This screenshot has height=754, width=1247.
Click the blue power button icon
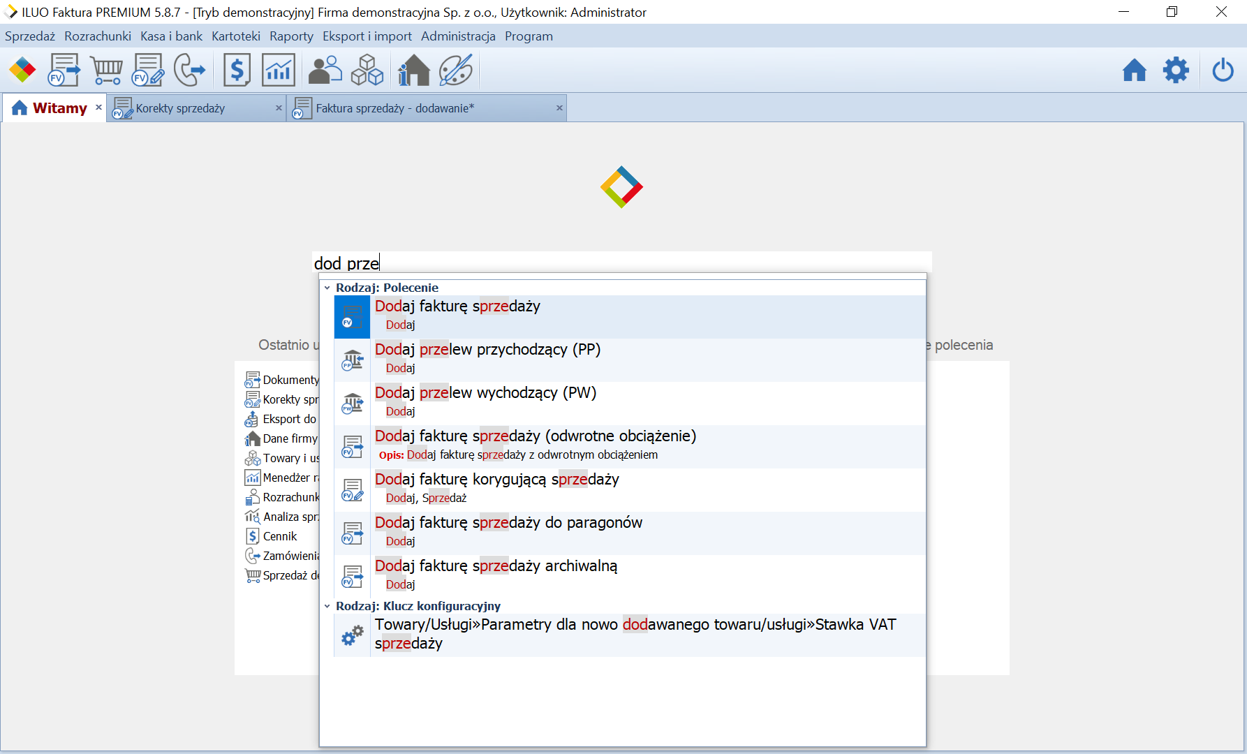point(1223,71)
